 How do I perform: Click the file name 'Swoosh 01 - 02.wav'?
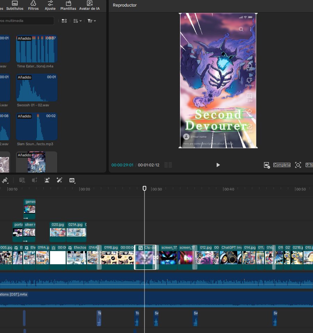point(33,105)
